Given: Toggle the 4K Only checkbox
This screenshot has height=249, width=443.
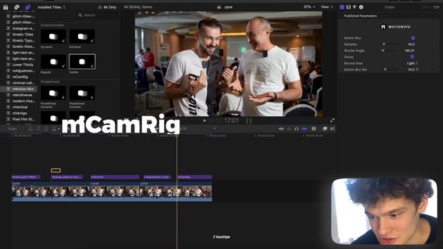Looking at the screenshot, I should (x=100, y=8).
